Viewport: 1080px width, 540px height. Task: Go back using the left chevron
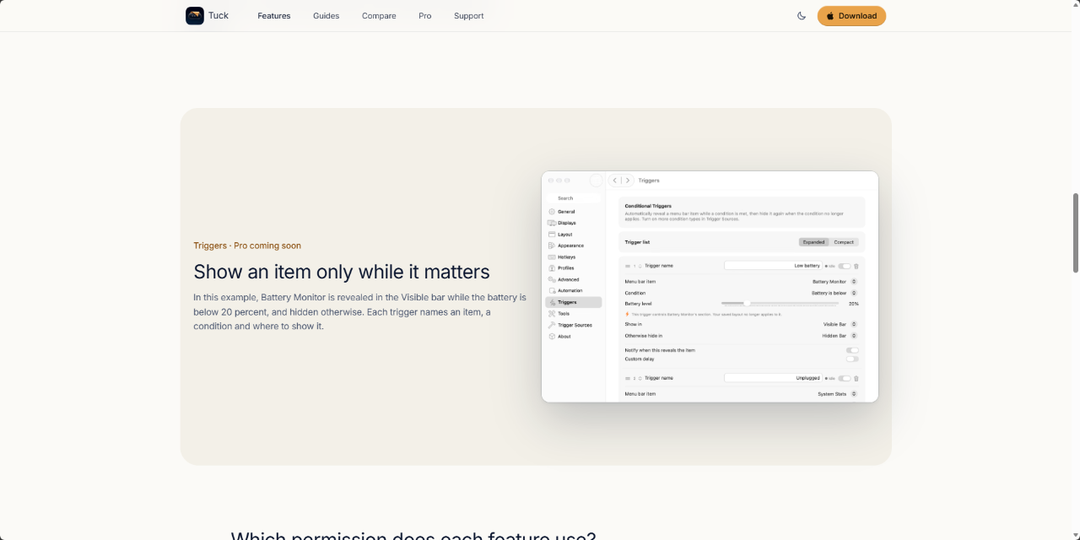pos(616,181)
